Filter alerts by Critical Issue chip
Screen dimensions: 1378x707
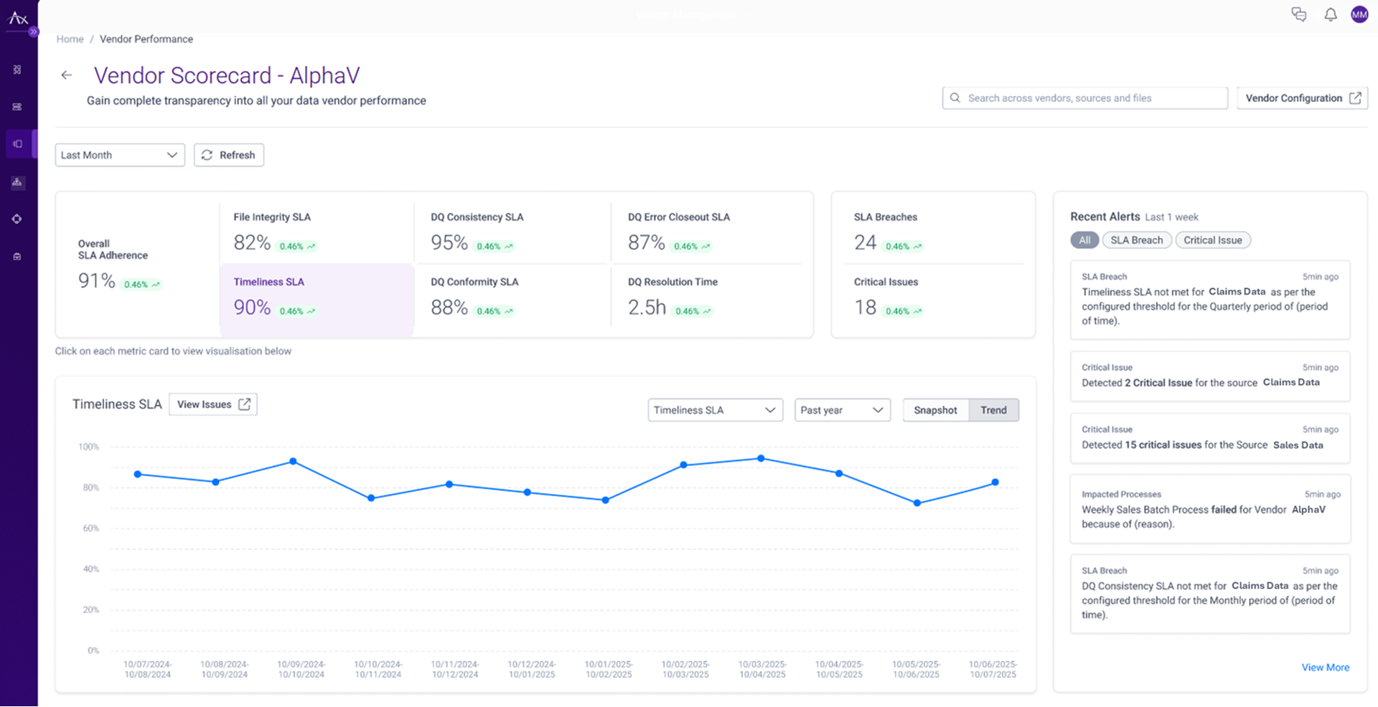click(x=1212, y=240)
